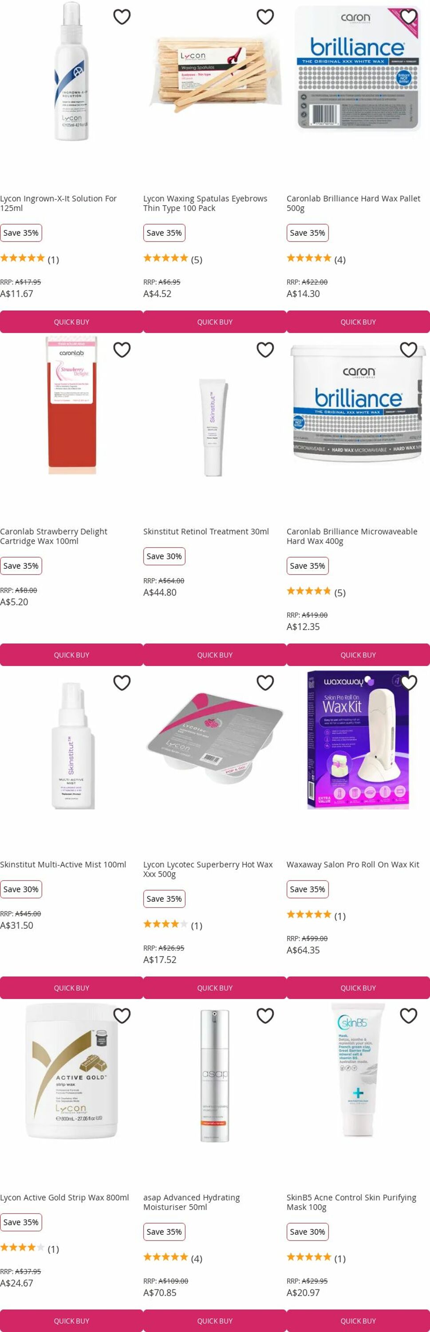Viewport: 430px width, 1332px height.
Task: Open the Caronlab Strawberry Delight cartridge image
Action: coord(71,405)
